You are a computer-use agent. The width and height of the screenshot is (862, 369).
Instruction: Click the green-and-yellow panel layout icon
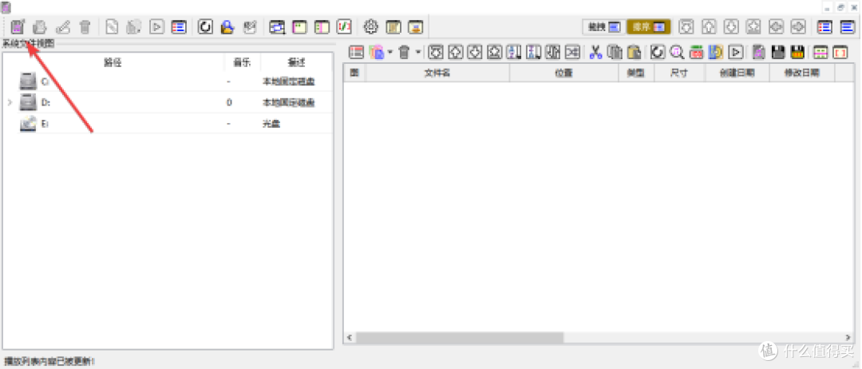[x=322, y=26]
